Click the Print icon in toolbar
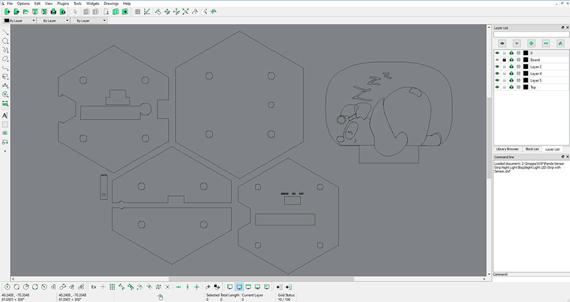Image resolution: width=570 pixels, height=302 pixels. tap(54, 11)
